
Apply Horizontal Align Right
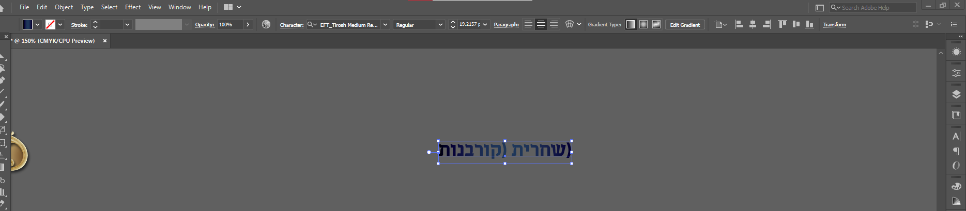point(766,24)
